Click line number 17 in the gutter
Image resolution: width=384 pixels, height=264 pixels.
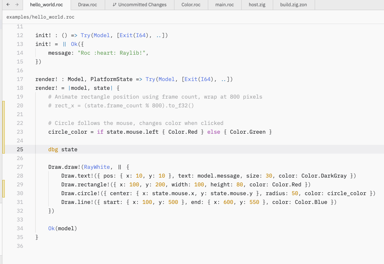20,79
